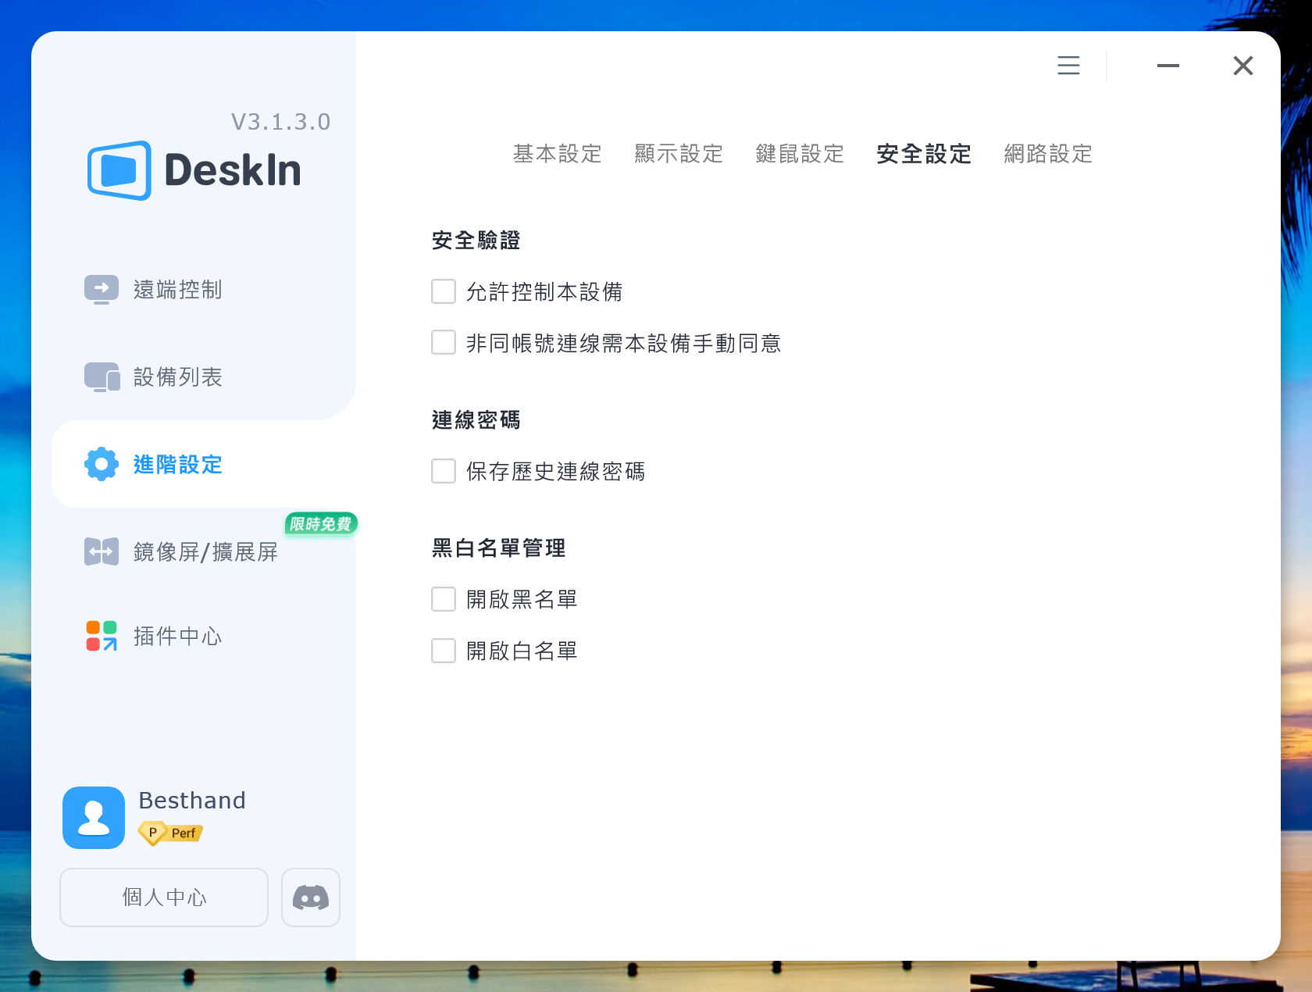
Task: Enable the 開啟白名單 whitelist
Action: [443, 650]
